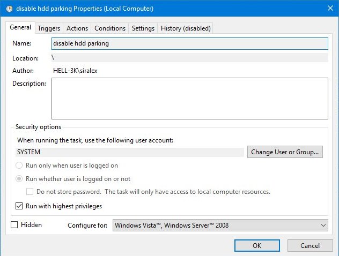Image resolution: width=339 pixels, height=256 pixels.
Task: Confirm changes with the OK button
Action: tap(257, 246)
